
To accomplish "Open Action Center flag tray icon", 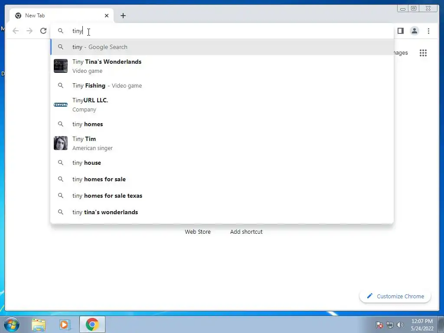I will 379,325.
